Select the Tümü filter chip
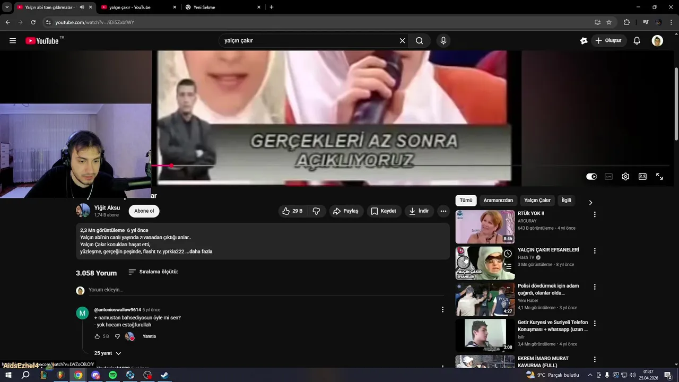 (x=466, y=201)
